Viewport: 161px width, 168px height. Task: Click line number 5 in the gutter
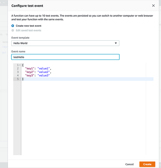[18, 79]
